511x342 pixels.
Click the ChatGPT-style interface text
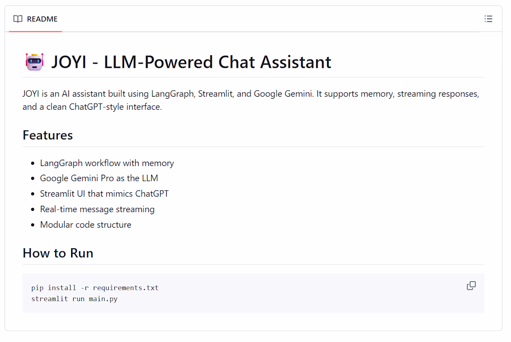(x=115, y=107)
